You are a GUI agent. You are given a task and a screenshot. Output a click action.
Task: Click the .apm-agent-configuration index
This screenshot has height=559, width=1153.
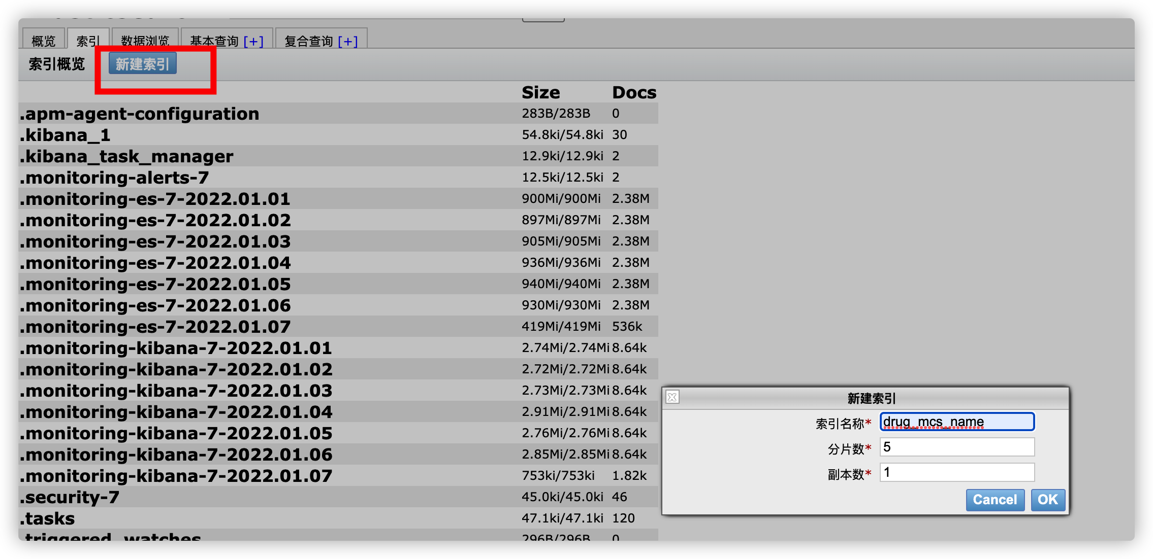pyautogui.click(x=140, y=114)
